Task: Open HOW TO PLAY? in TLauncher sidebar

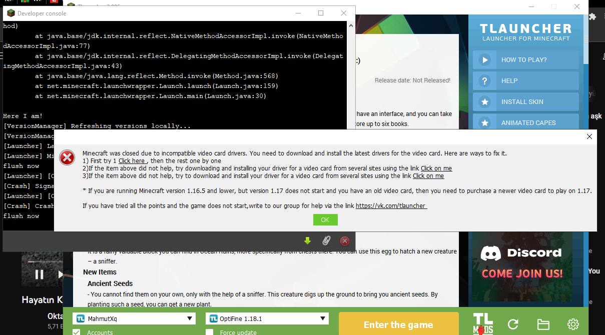Action: (526, 60)
